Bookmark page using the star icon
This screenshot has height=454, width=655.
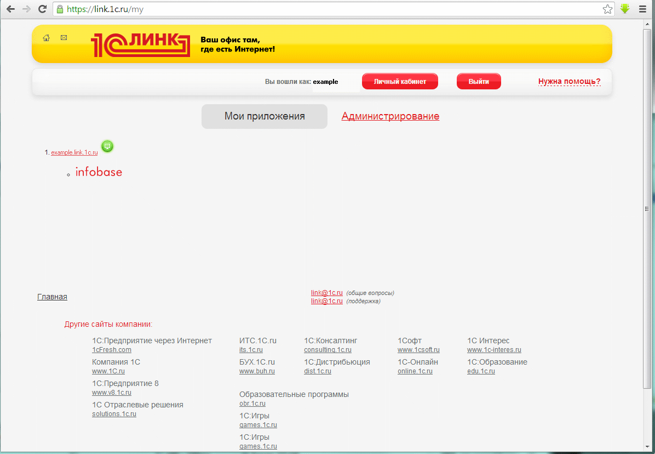[607, 9]
